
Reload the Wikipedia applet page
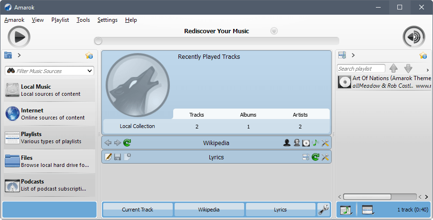127,143
